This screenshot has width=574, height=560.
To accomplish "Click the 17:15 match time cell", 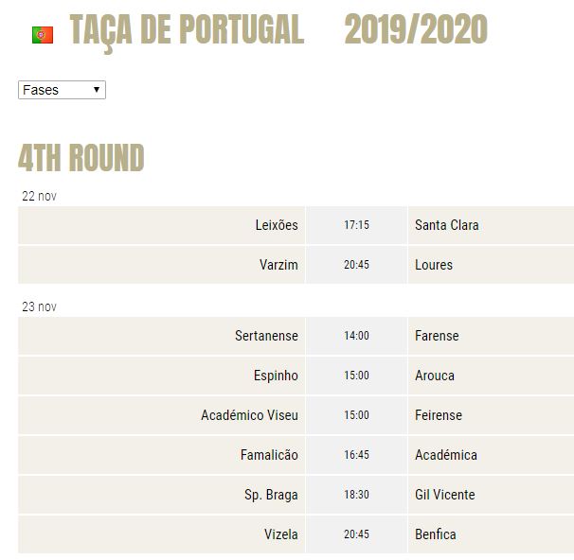I will point(356,225).
